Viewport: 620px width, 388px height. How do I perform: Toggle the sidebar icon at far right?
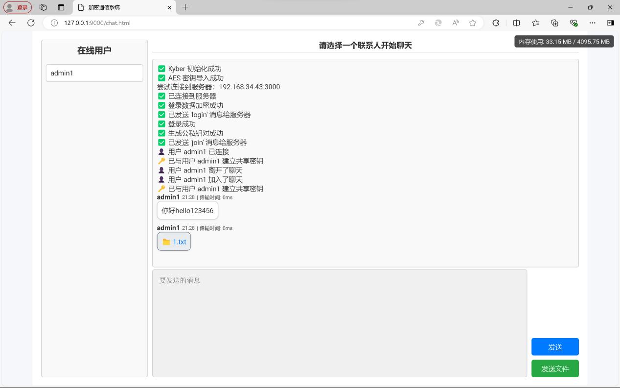point(610,23)
